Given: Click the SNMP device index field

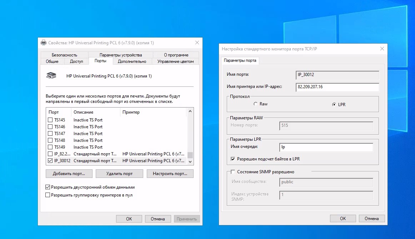Looking at the screenshot, I should (x=326, y=195).
